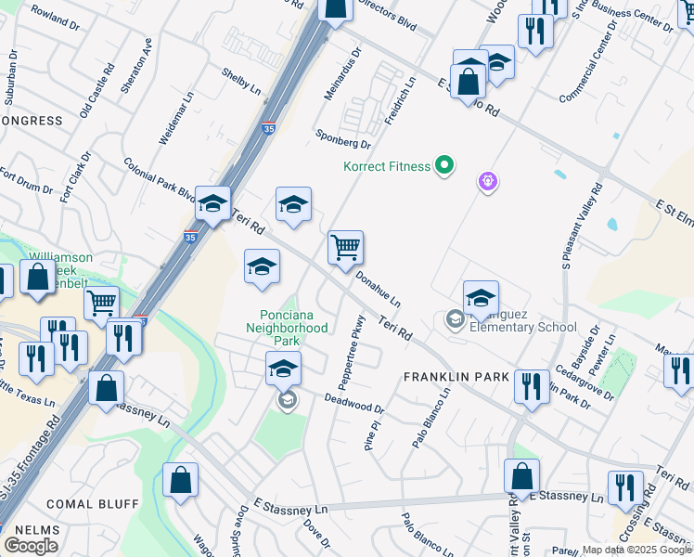Click the COMAL BLUFF neighborhood label

coord(93,504)
